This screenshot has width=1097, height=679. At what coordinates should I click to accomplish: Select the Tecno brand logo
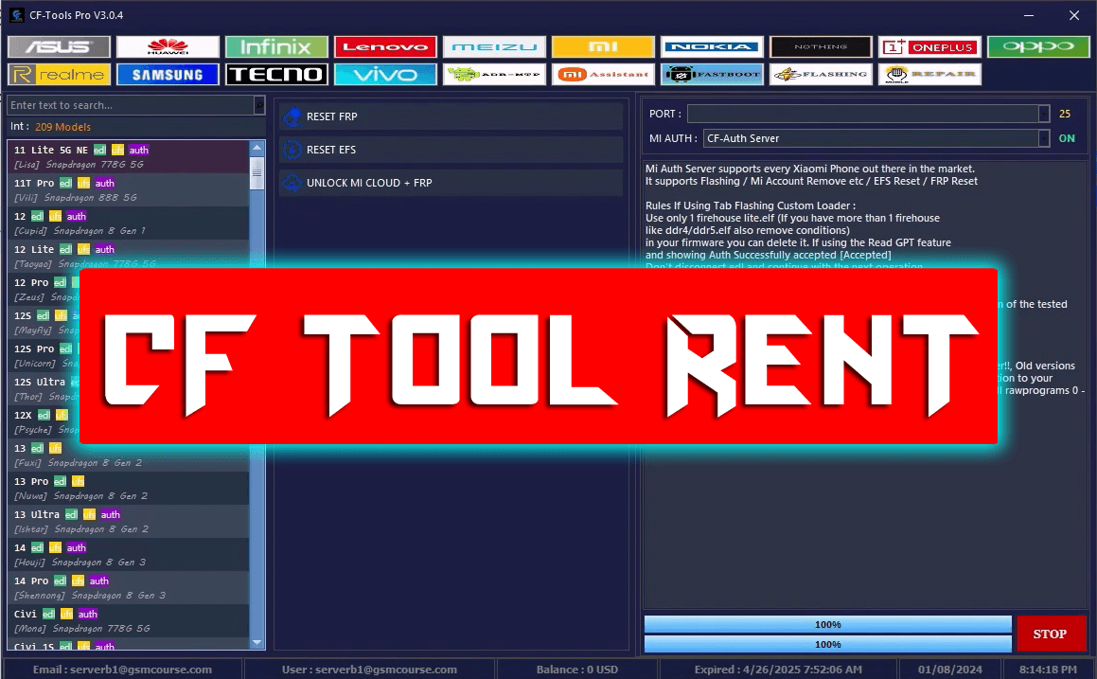point(276,74)
